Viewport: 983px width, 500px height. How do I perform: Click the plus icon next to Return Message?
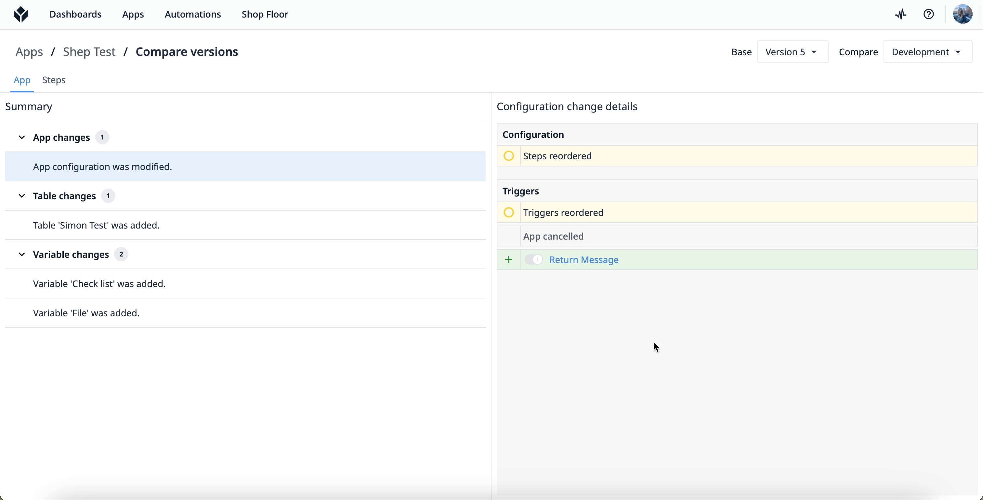(x=509, y=259)
